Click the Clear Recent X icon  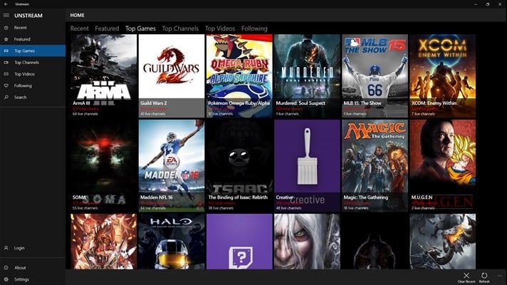coord(466,275)
